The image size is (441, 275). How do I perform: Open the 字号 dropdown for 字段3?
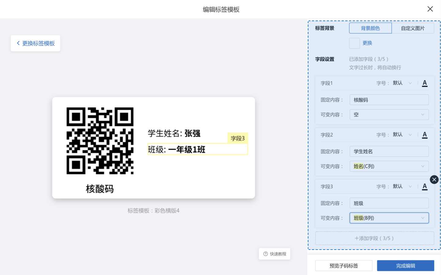402,186
